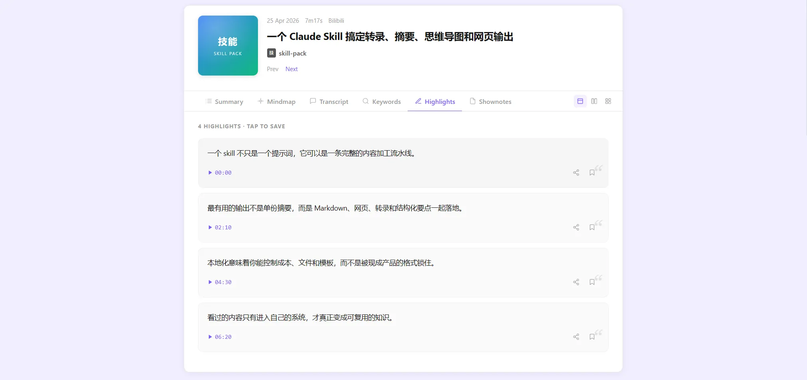Image resolution: width=807 pixels, height=380 pixels.
Task: Select the '最有用的输出不是单份摘要' highlight text
Action: pos(336,208)
